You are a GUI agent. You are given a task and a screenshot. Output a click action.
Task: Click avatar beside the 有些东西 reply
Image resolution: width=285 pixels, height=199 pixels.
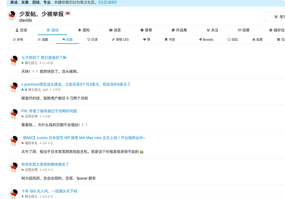pyautogui.click(x=14, y=167)
